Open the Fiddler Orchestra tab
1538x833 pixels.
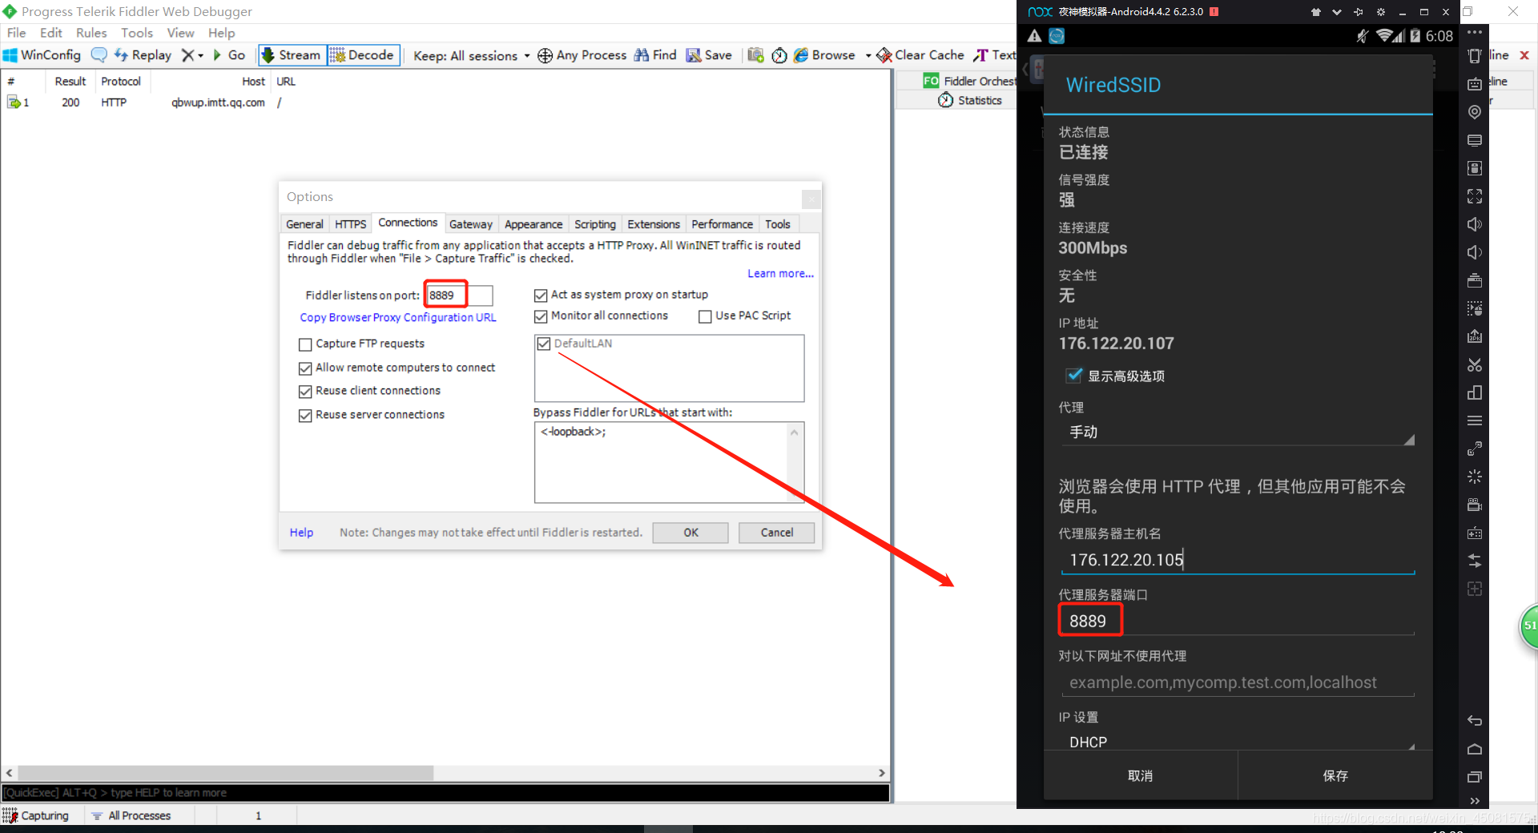[970, 81]
